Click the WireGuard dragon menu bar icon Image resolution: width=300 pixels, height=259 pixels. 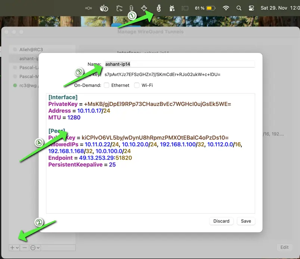coord(158,8)
